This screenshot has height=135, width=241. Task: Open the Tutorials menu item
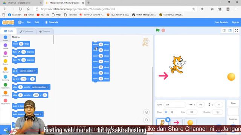[x=52, y=22]
